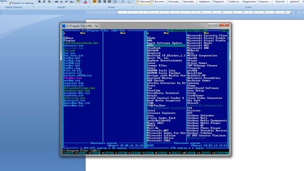The height and width of the screenshot is (171, 304).
Task: Select Contacts.txt in left Far panel
Action: 74,46
